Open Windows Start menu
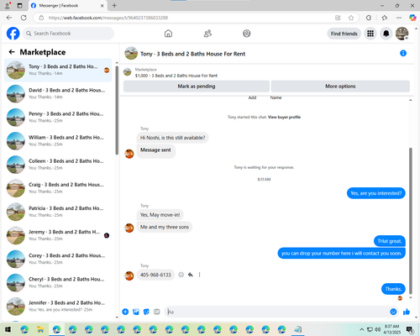 [8, 329]
